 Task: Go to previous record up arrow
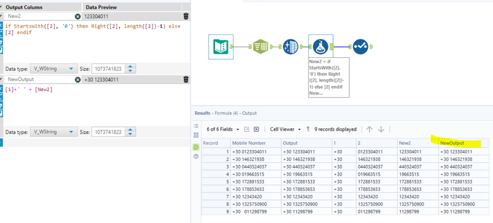point(370,129)
